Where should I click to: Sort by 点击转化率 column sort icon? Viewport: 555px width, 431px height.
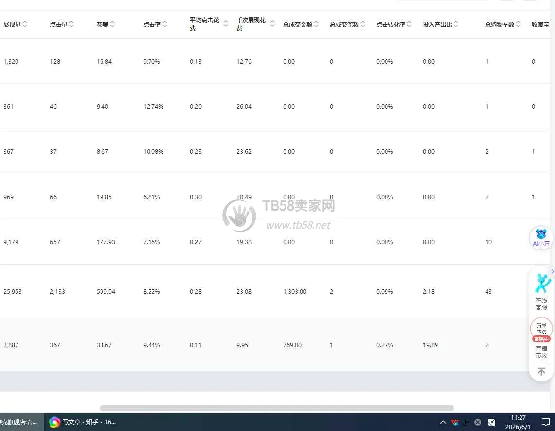coord(409,24)
